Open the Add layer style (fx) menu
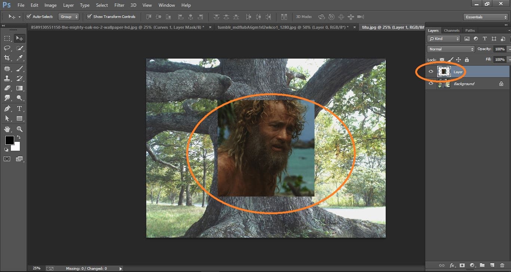This screenshot has height=272, width=511. (452, 265)
